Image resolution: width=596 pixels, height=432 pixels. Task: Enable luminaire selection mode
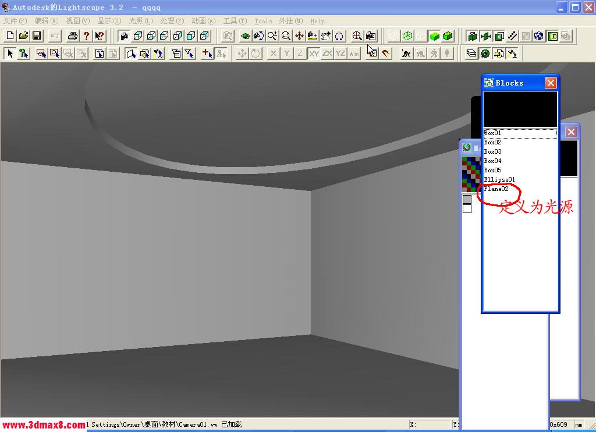(x=158, y=53)
